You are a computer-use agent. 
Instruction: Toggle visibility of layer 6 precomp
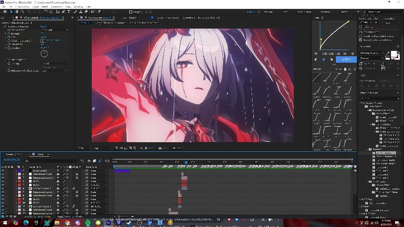tap(3, 188)
